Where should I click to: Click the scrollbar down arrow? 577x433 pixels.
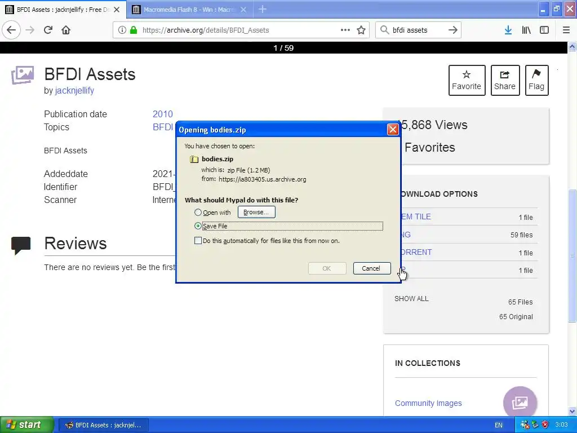tap(572, 411)
